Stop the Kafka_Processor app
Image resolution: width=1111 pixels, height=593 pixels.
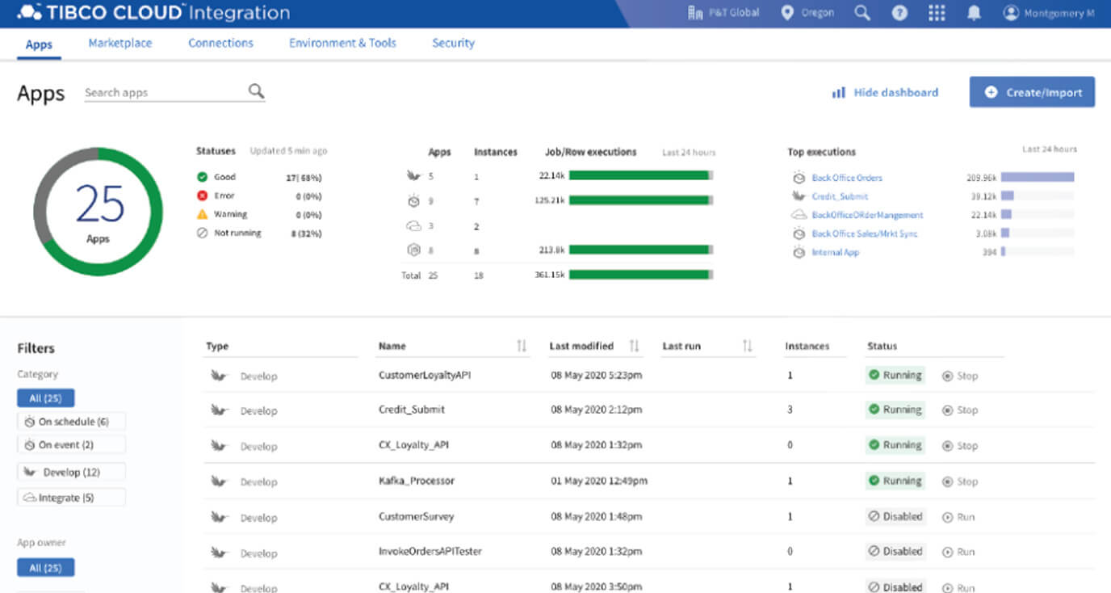pos(960,482)
